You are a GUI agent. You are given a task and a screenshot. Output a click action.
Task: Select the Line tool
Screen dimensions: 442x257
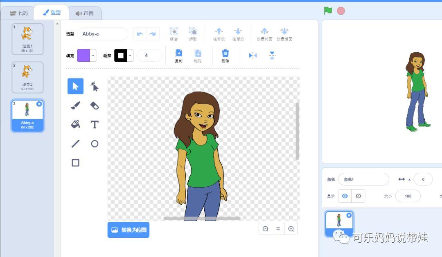coord(75,143)
